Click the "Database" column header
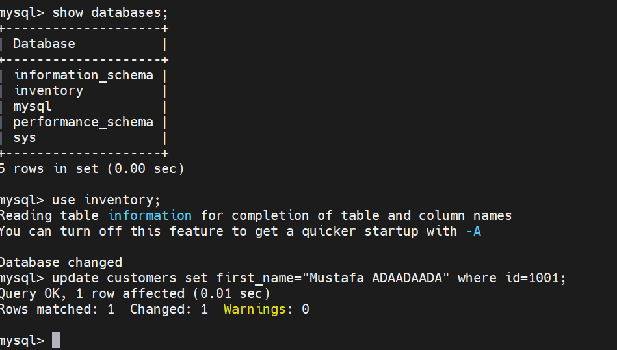The width and height of the screenshot is (617, 350). pos(44,44)
